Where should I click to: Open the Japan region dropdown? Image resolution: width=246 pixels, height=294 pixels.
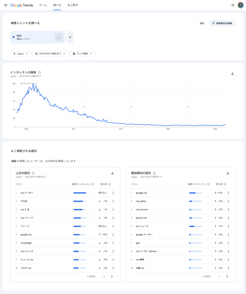click(21, 54)
